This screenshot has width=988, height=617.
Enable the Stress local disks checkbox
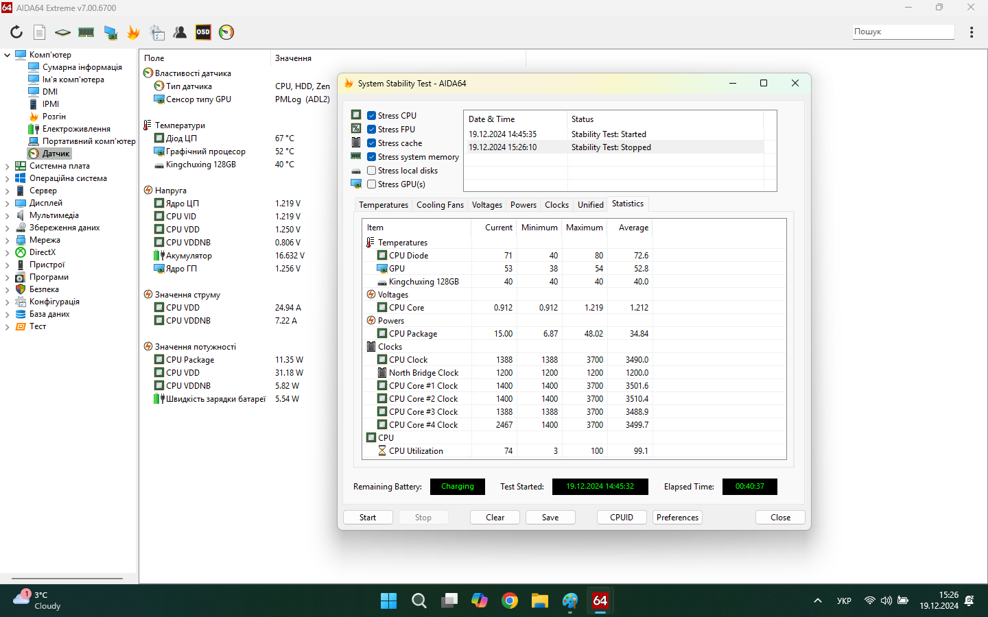(x=371, y=171)
